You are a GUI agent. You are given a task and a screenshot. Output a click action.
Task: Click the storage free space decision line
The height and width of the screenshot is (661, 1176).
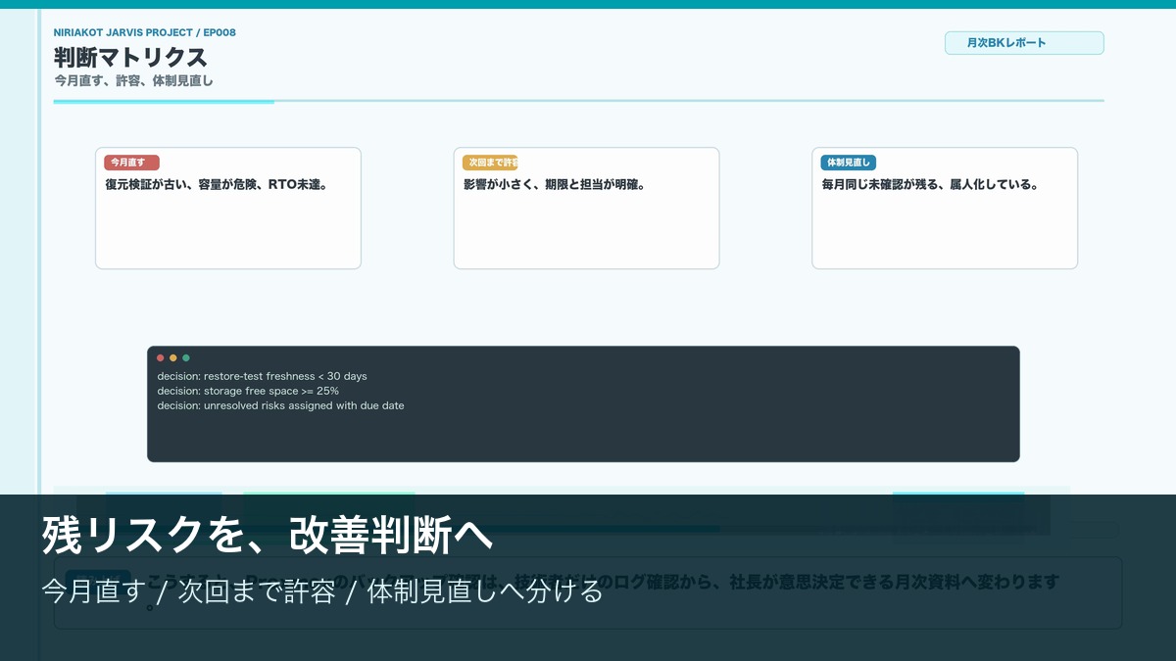[x=248, y=391]
